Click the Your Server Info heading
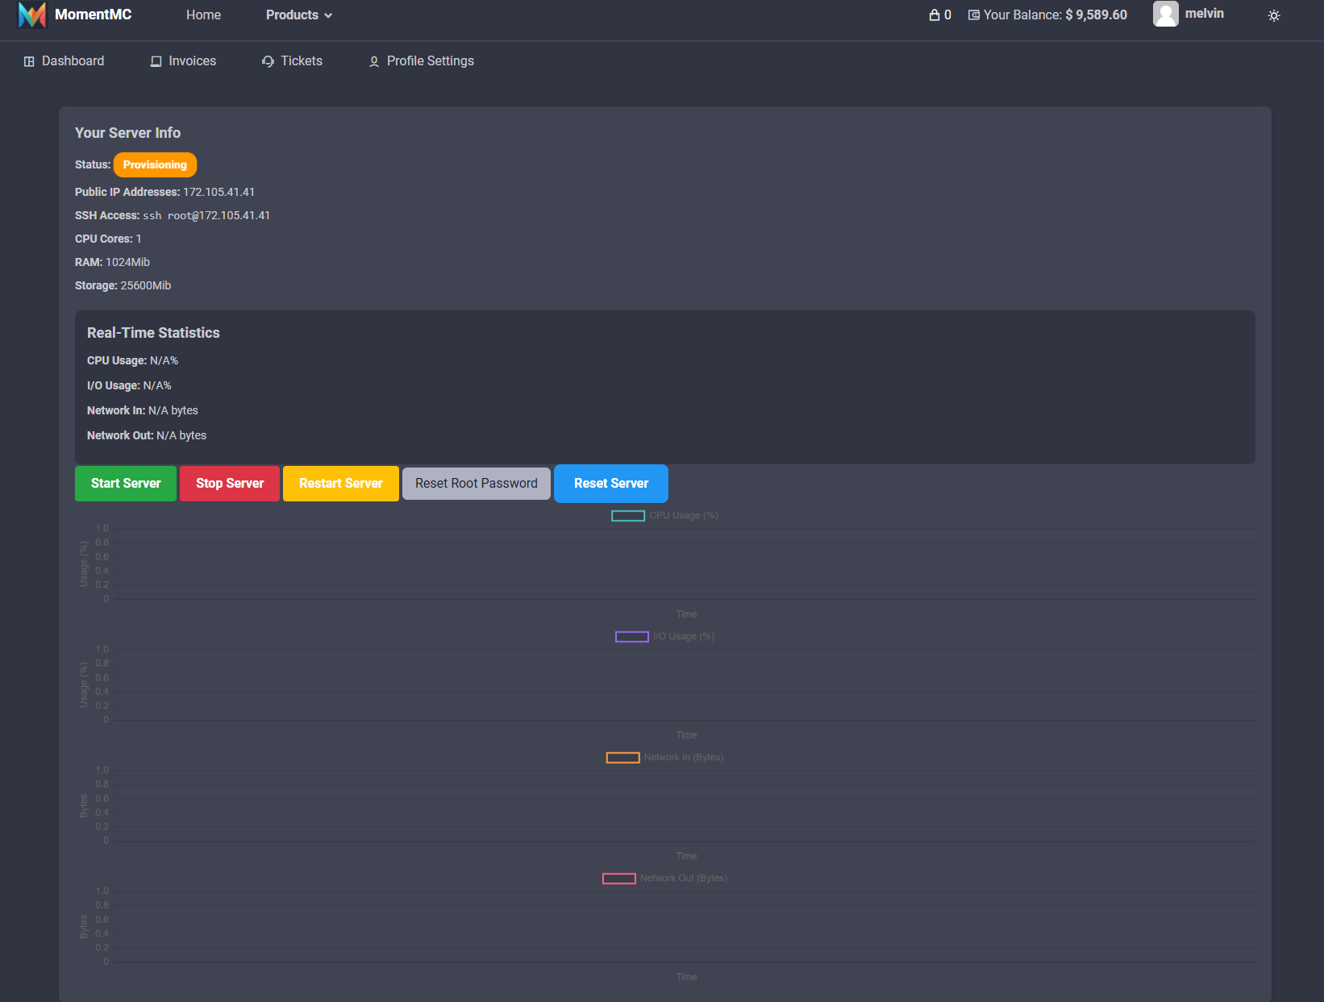Viewport: 1324px width, 1002px height. [127, 133]
